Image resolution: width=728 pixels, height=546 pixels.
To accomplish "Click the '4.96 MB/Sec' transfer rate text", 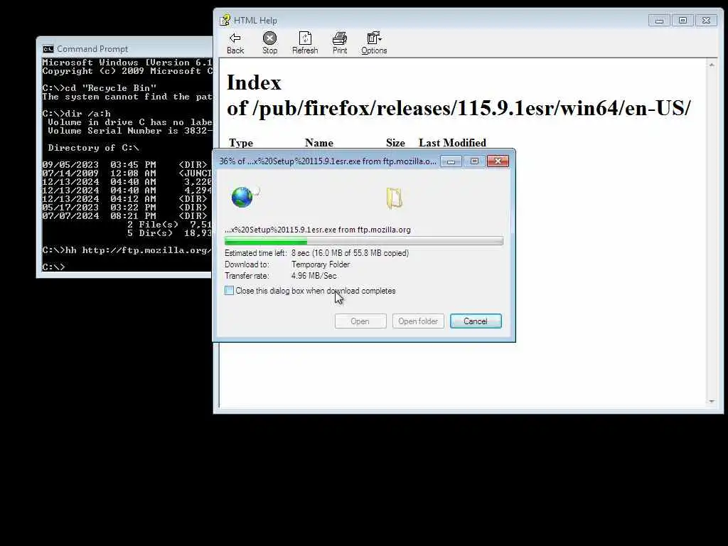I will [314, 276].
